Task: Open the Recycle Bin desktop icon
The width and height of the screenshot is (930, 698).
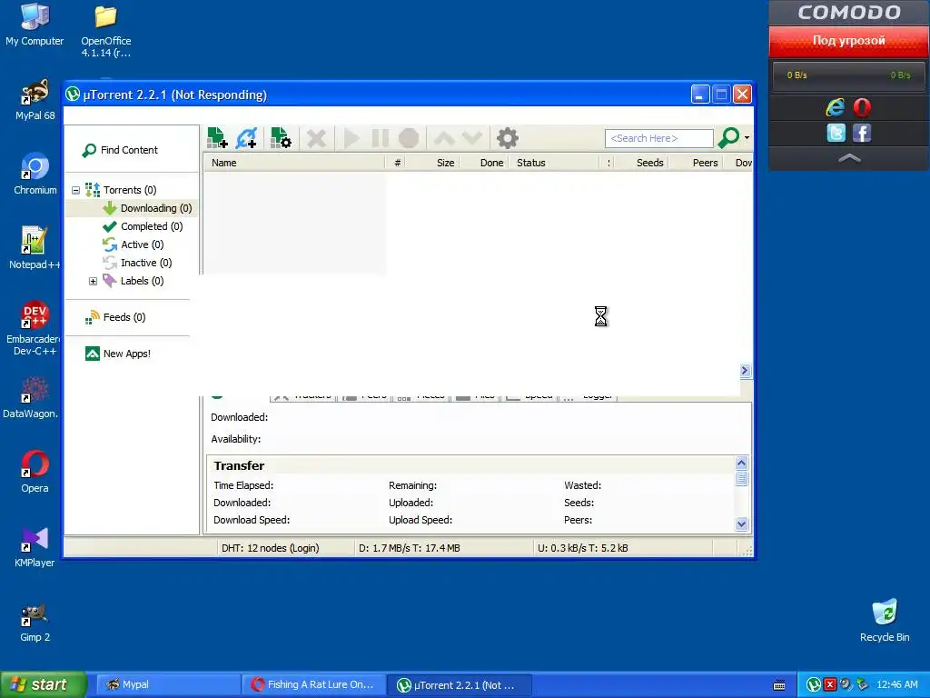Action: click(885, 621)
